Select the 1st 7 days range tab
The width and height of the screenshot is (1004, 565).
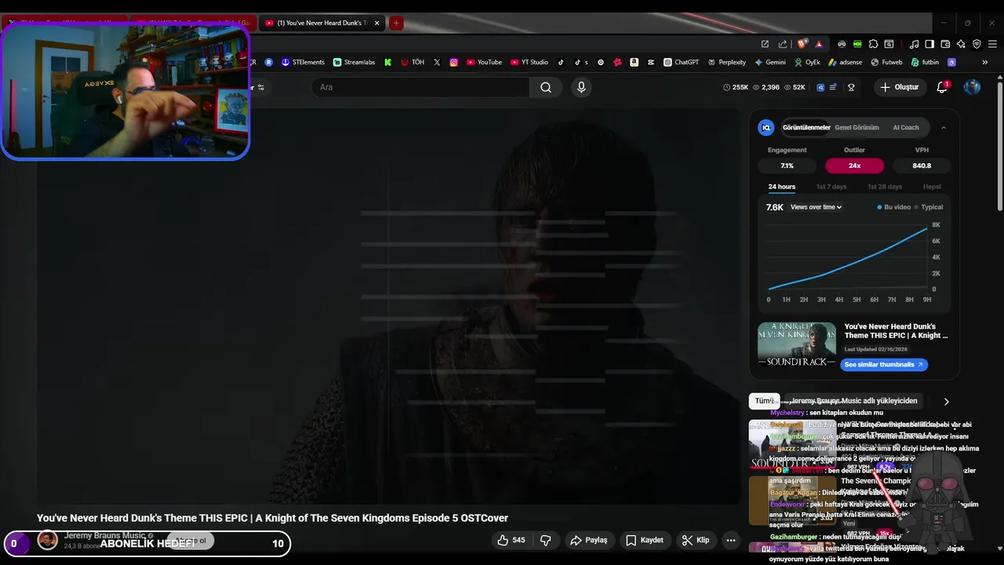(x=831, y=187)
